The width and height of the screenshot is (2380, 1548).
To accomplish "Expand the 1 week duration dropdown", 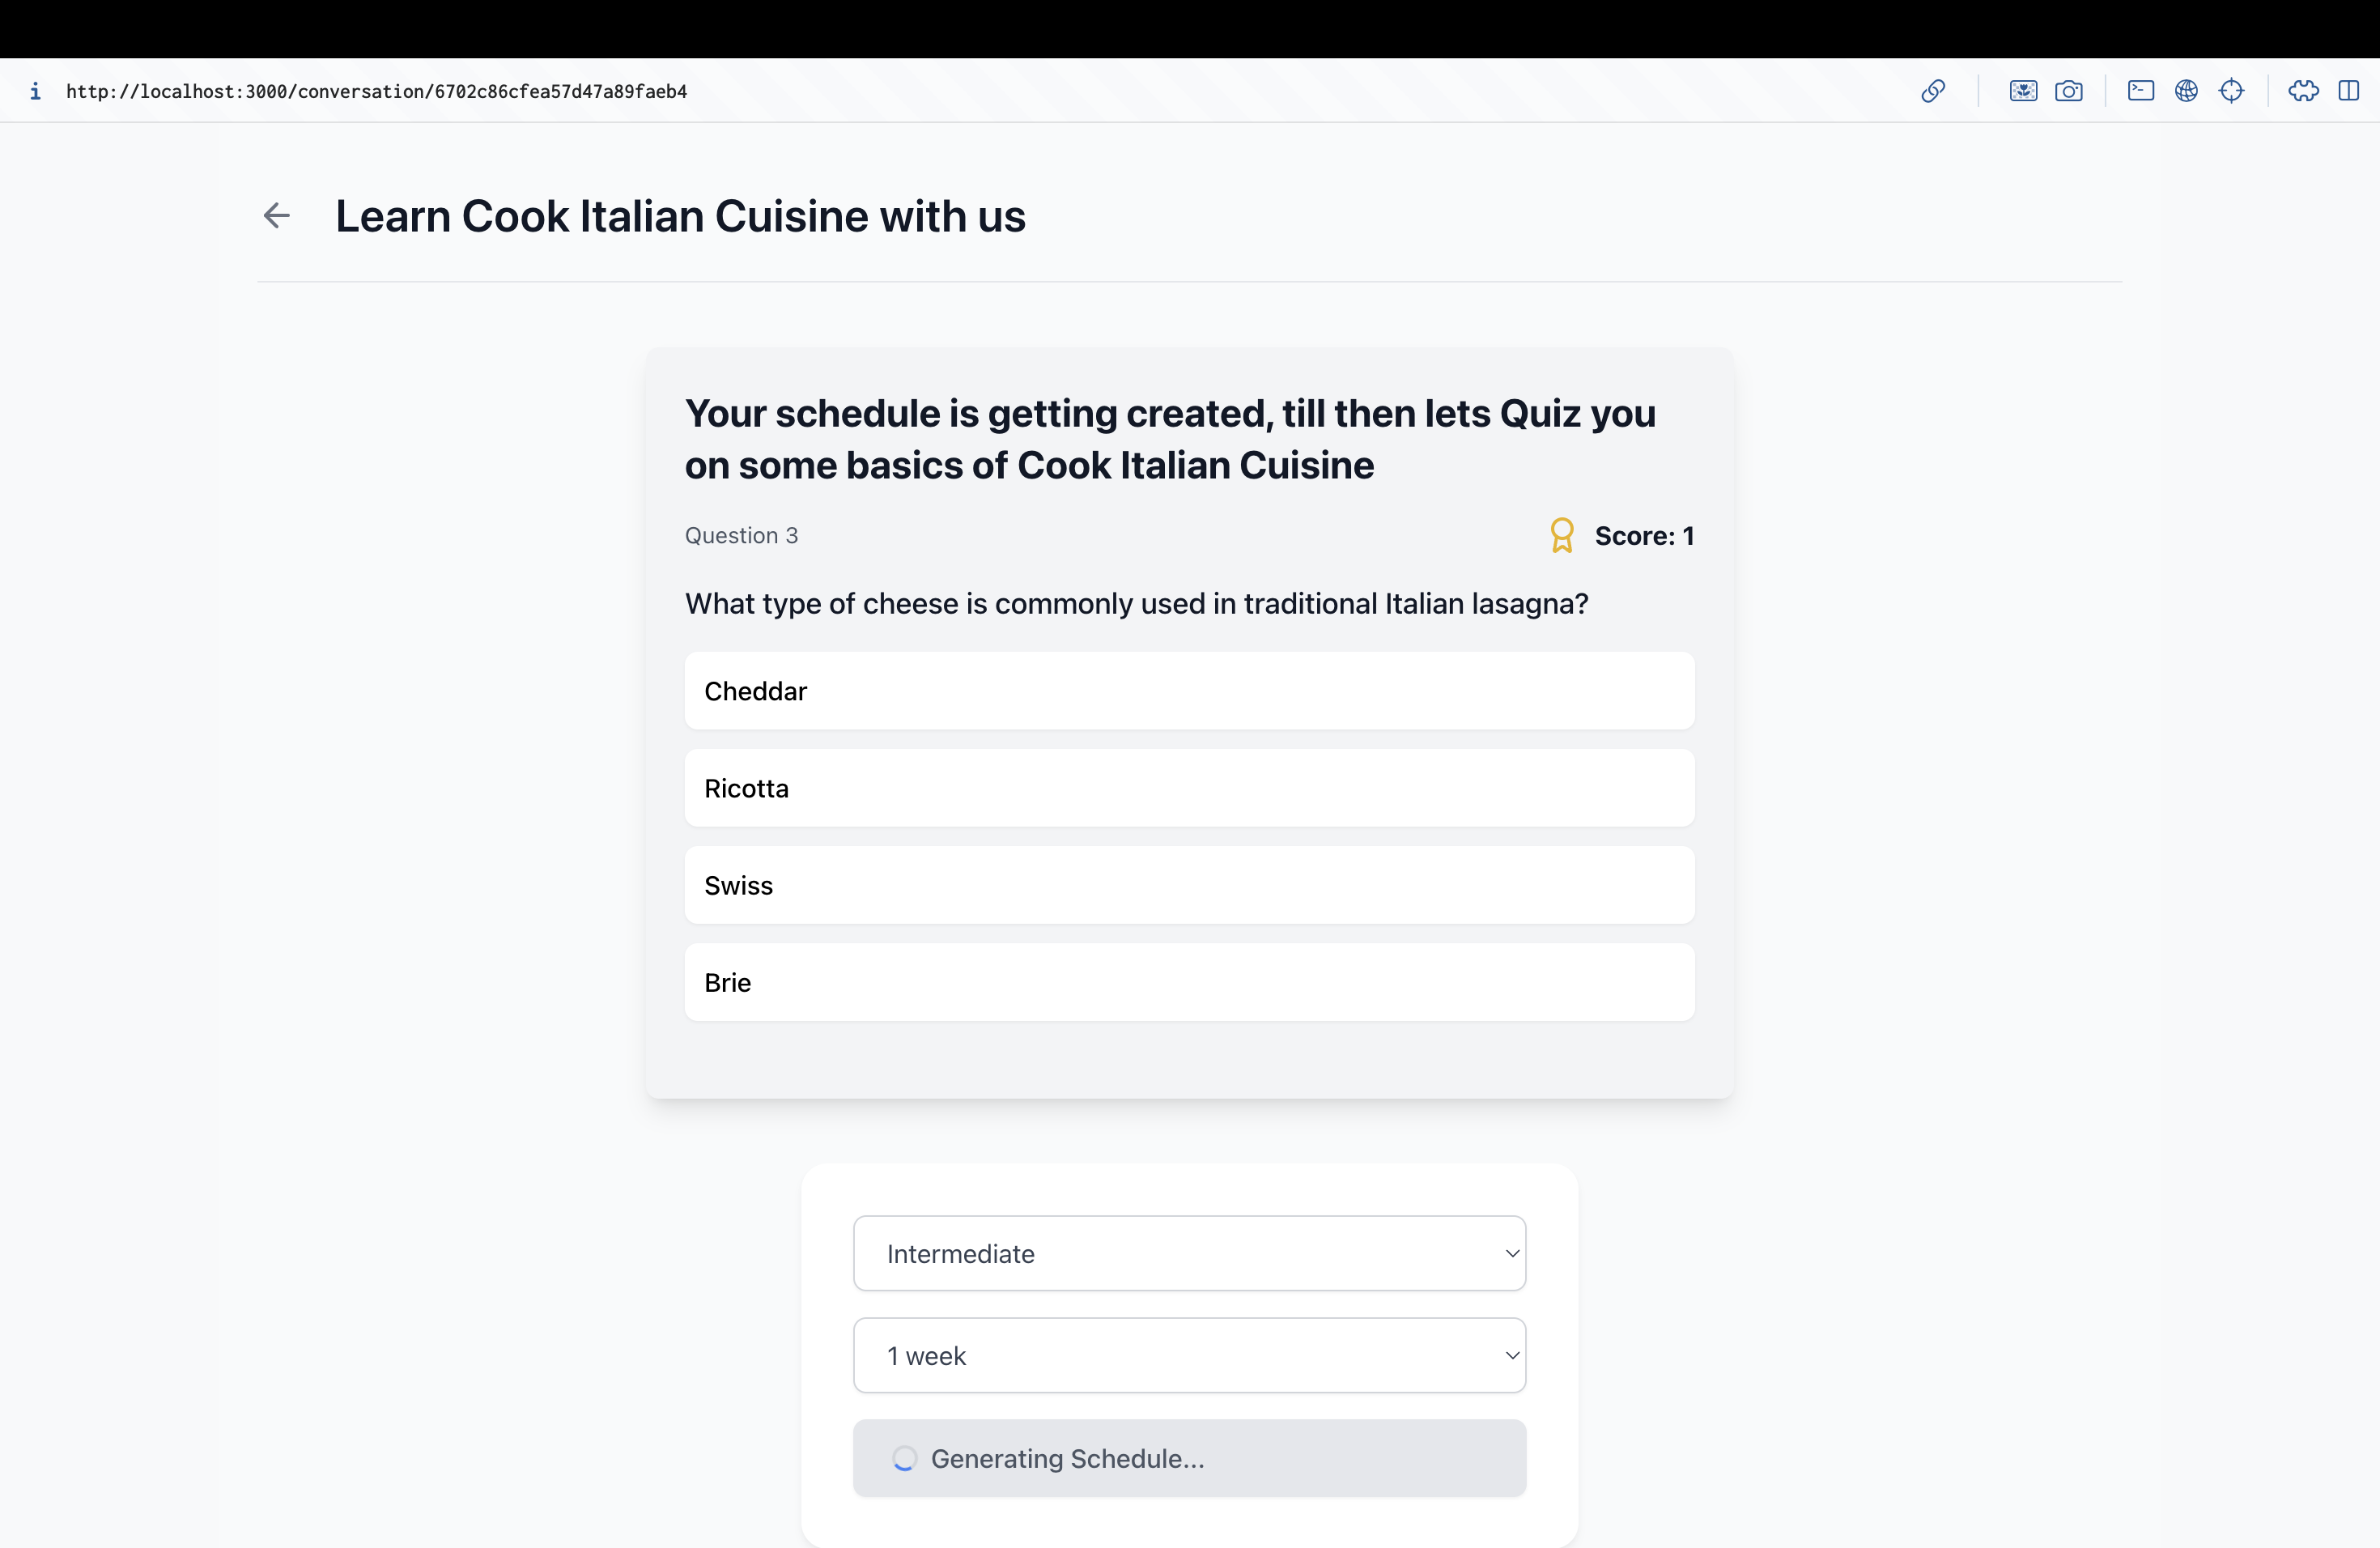I will click(x=1189, y=1355).
